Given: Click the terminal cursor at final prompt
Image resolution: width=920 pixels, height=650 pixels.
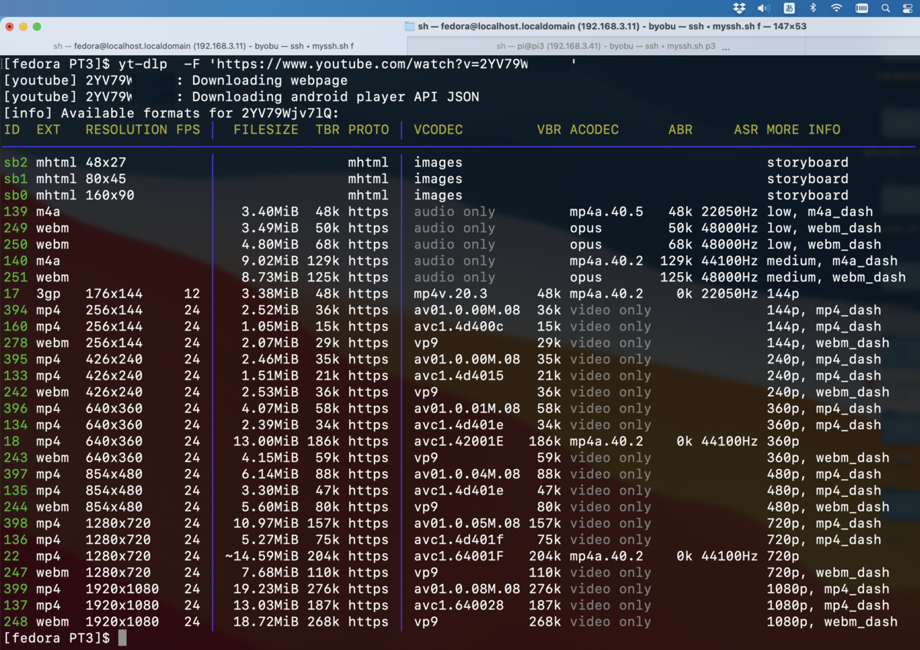Looking at the screenshot, I should click(x=122, y=638).
